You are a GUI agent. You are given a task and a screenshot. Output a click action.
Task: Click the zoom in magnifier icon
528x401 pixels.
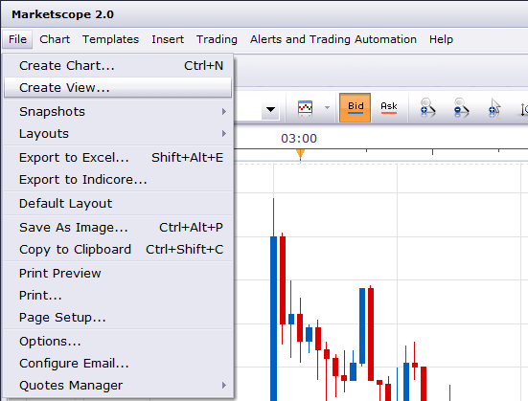427,107
